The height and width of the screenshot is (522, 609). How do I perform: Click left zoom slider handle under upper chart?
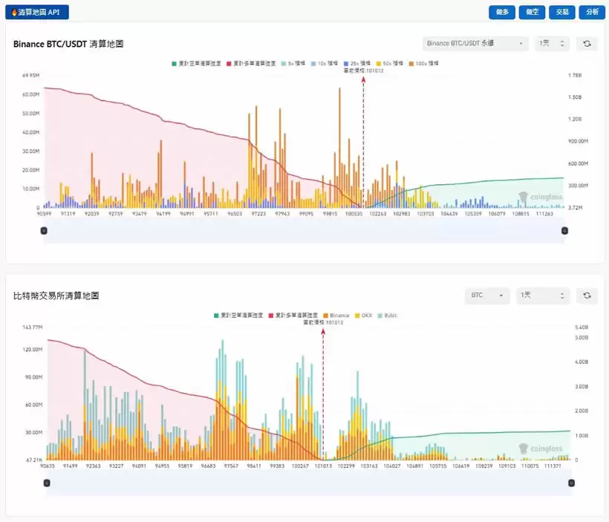click(44, 231)
